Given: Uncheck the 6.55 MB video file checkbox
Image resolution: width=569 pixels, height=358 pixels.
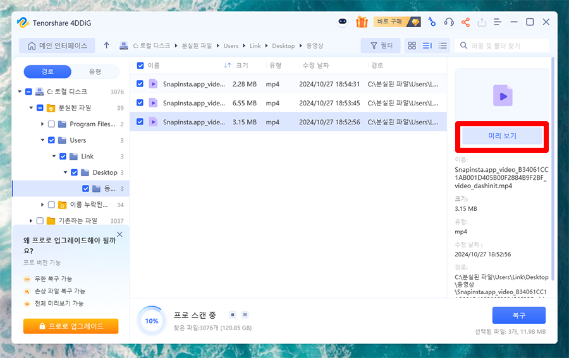Looking at the screenshot, I should (140, 102).
